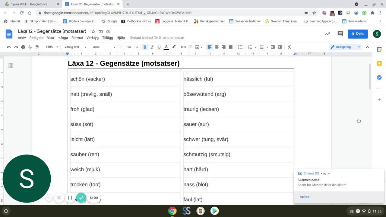This screenshot has width=386, height=217.
Task: Click the Redo icon in the toolbar
Action: (16, 47)
